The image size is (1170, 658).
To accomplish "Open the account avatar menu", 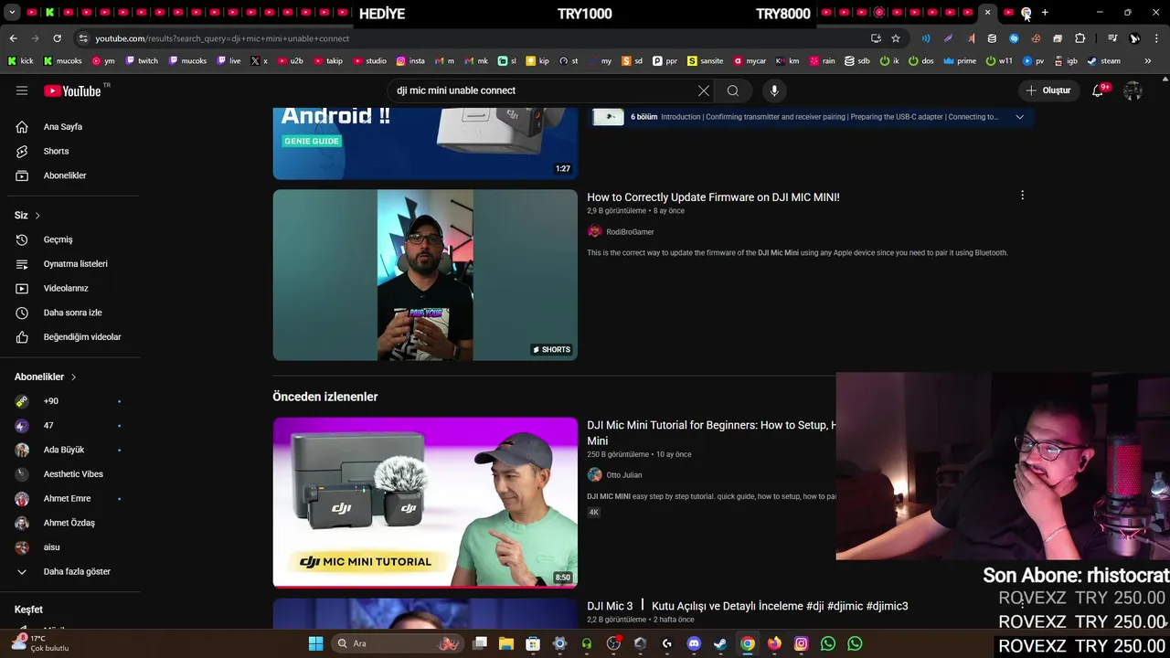I will coord(1133,90).
